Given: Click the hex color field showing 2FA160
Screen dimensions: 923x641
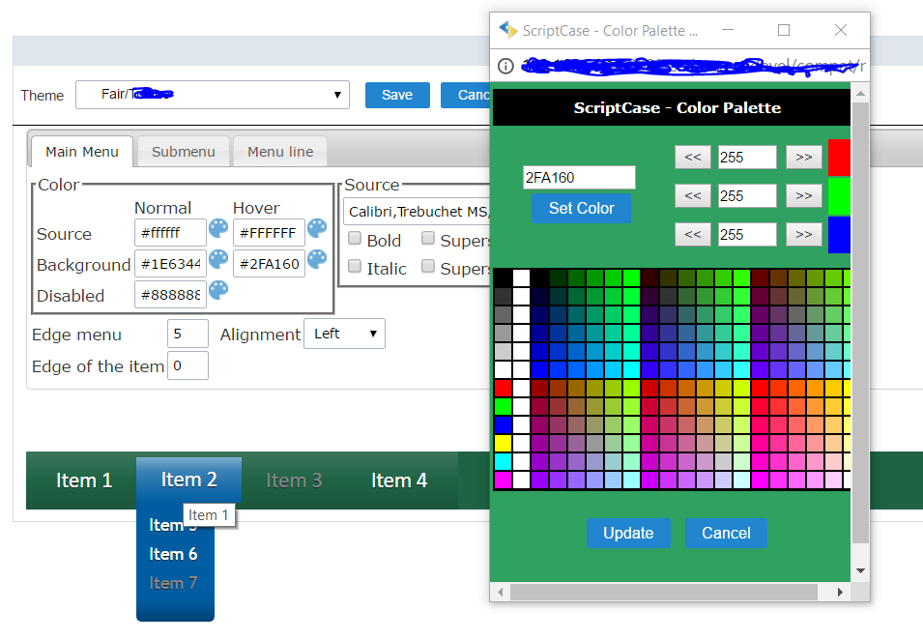Looking at the screenshot, I should [x=579, y=177].
